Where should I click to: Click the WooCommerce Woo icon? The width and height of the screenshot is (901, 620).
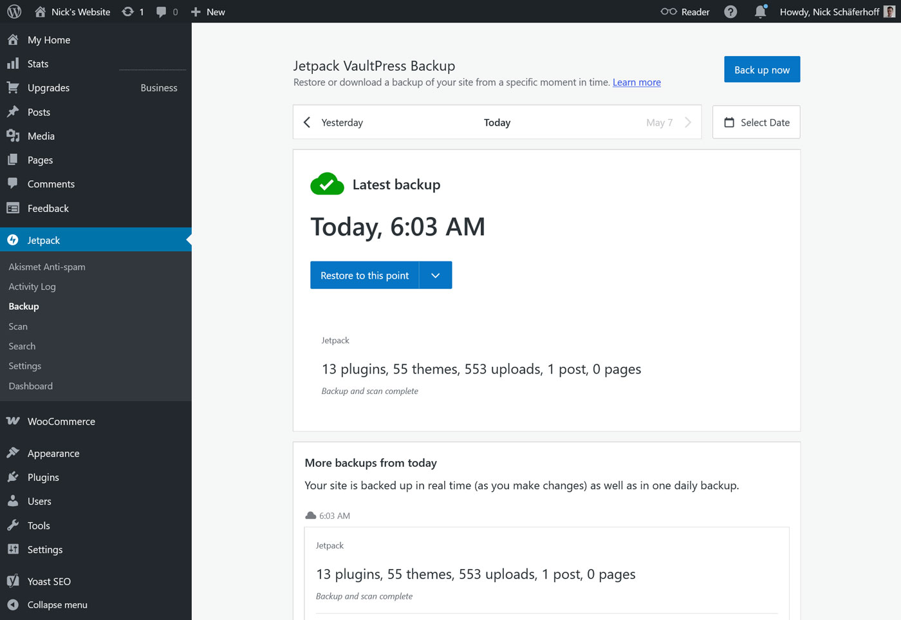pyautogui.click(x=13, y=421)
